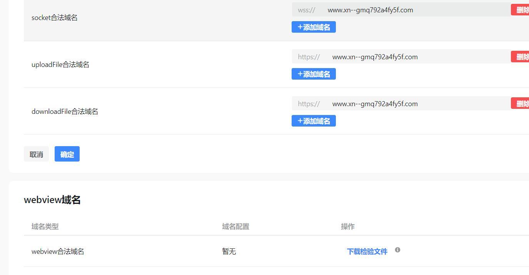
Task: Confirm changes with the 确定 button
Action: pyautogui.click(x=67, y=154)
